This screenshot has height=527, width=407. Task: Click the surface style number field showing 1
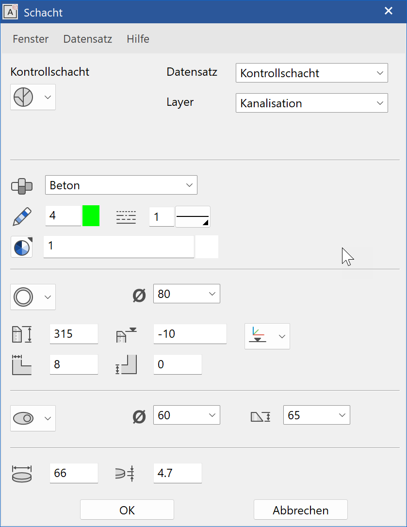pyautogui.click(x=119, y=247)
